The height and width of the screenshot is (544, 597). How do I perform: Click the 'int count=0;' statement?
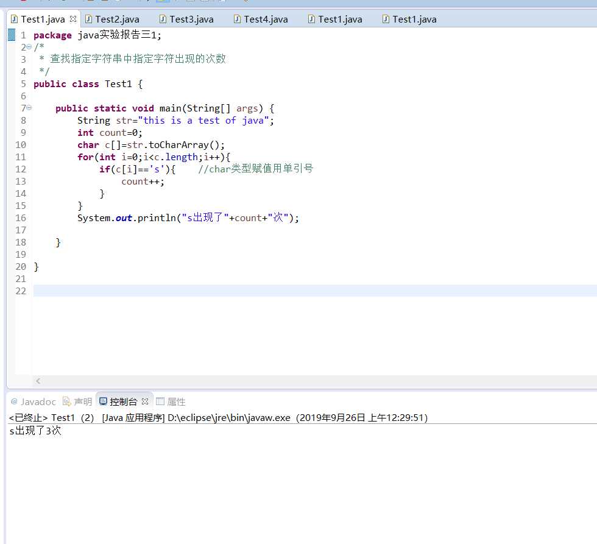[110, 132]
